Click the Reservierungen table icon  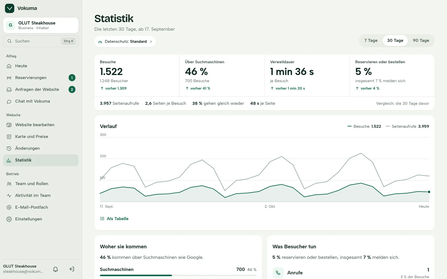(9, 78)
